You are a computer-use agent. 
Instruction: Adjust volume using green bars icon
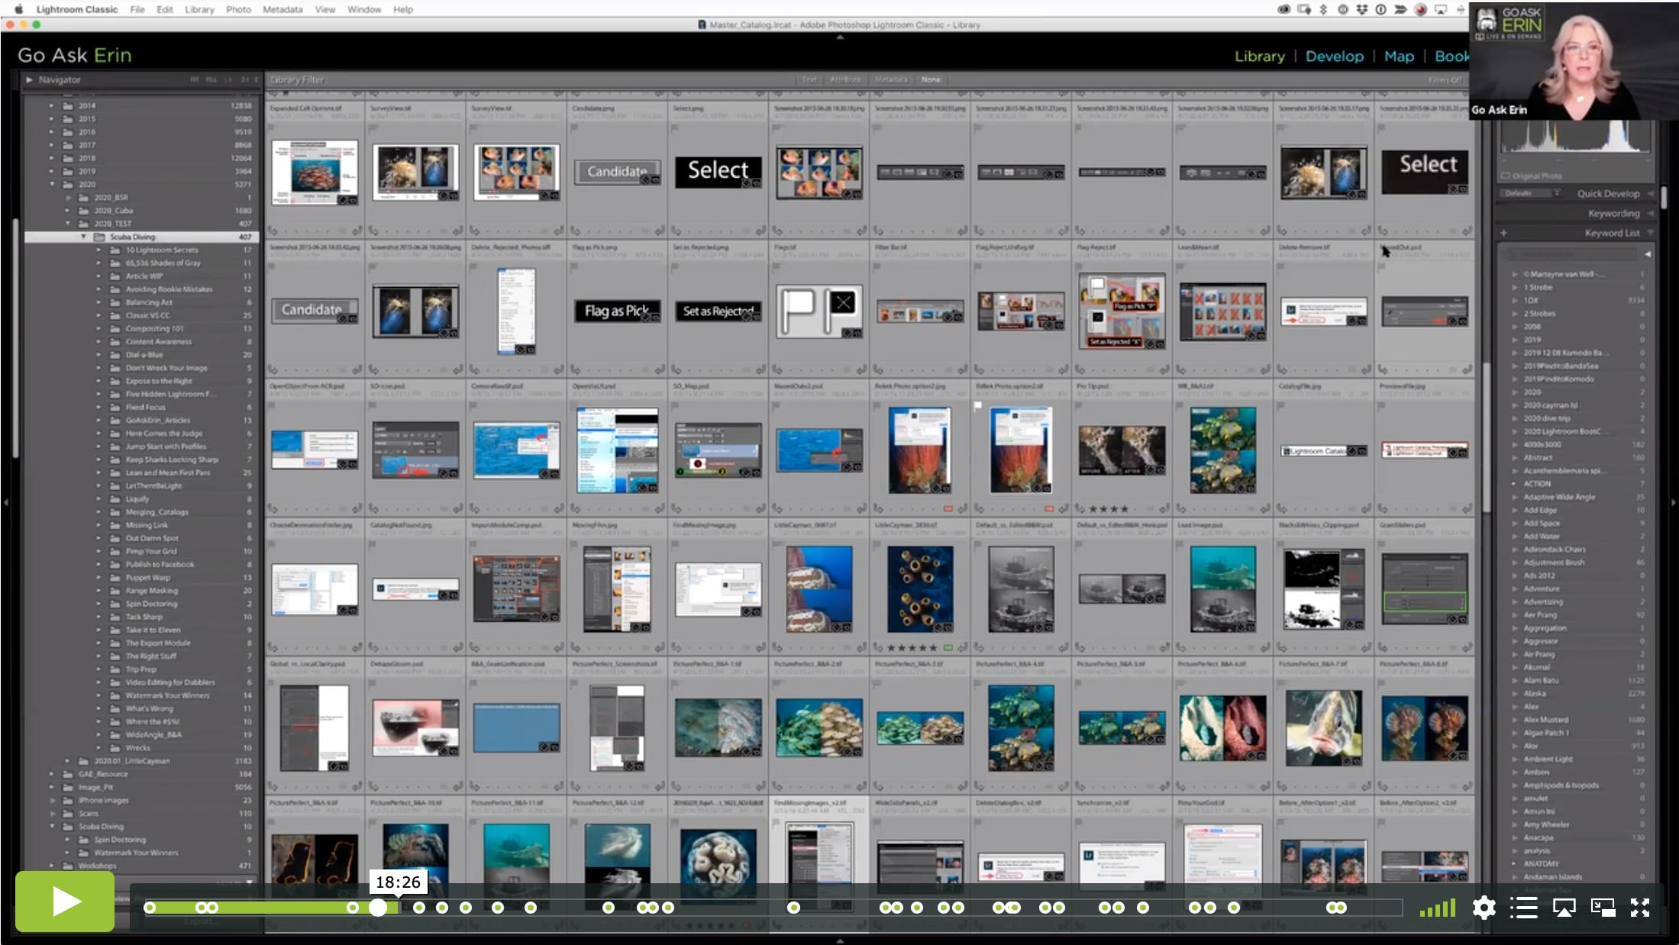(1438, 908)
